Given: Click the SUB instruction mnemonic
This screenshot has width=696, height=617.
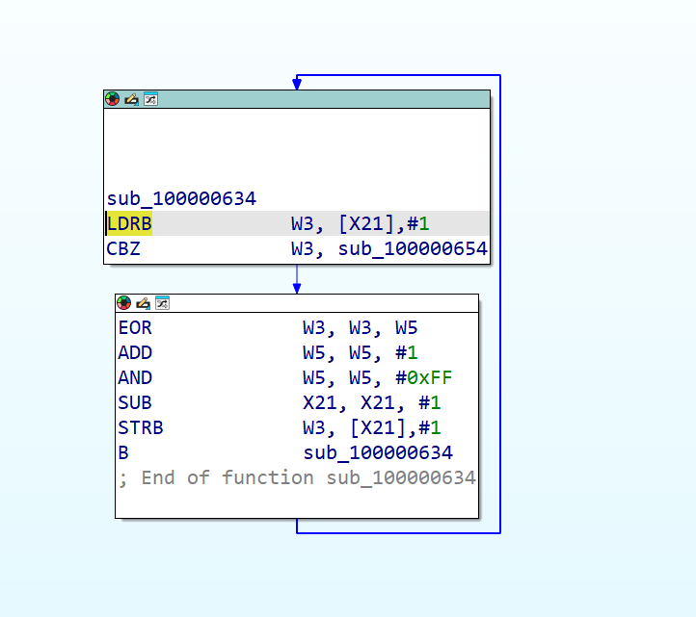Looking at the screenshot, I should [x=135, y=403].
